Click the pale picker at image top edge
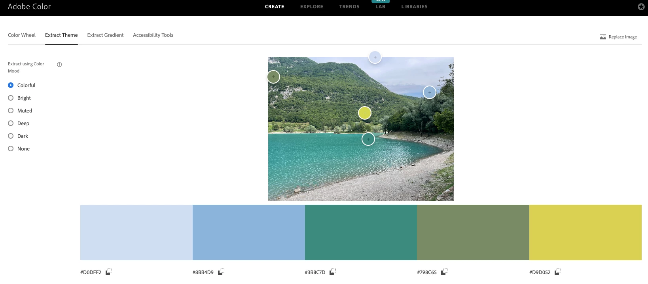The height and width of the screenshot is (284, 648). [375, 57]
